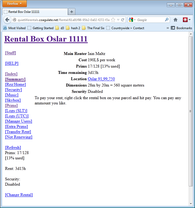Open the Security settings link
The height and width of the screenshot is (208, 195).
[x=13, y=90]
